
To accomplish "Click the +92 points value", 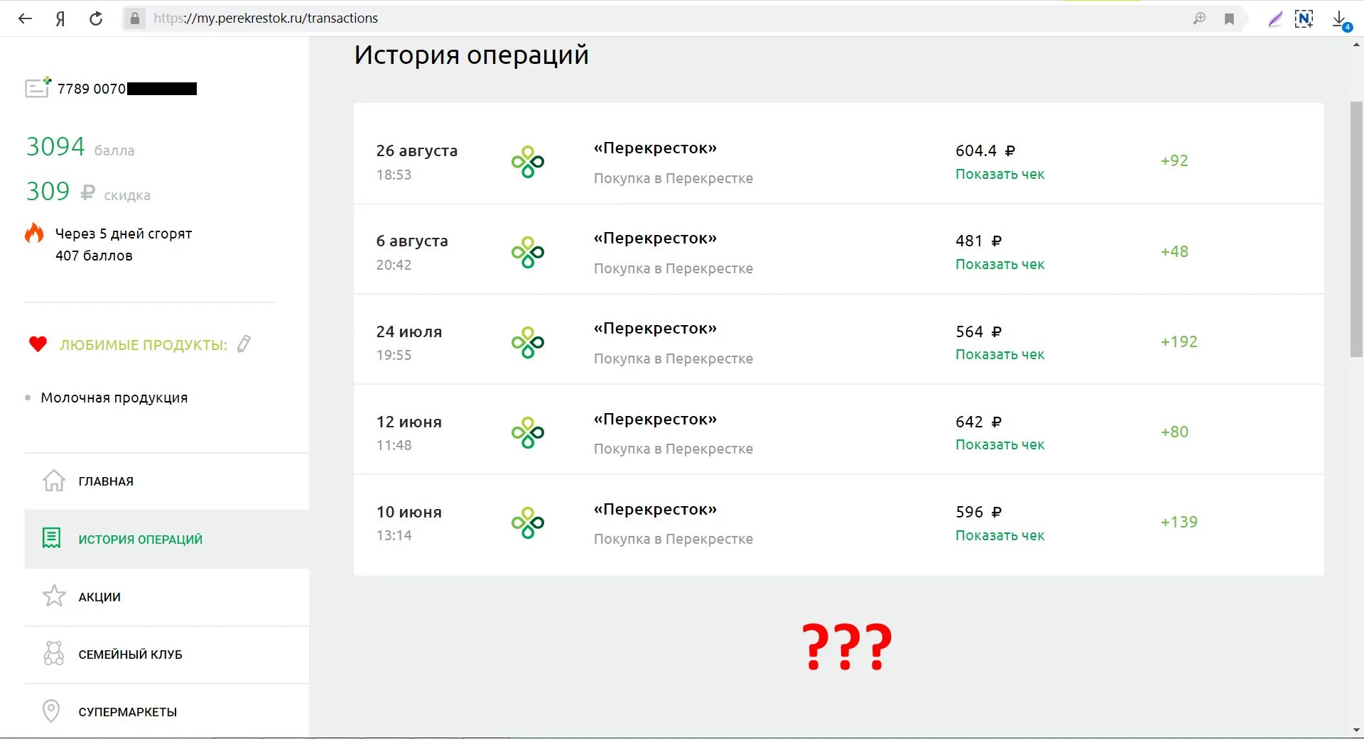I will 1174,160.
